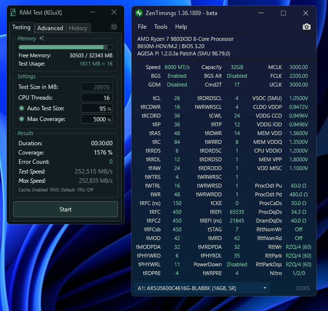The width and height of the screenshot is (328, 311).
Task: Click the FCLK value 2200.00
Action: click(x=298, y=76)
